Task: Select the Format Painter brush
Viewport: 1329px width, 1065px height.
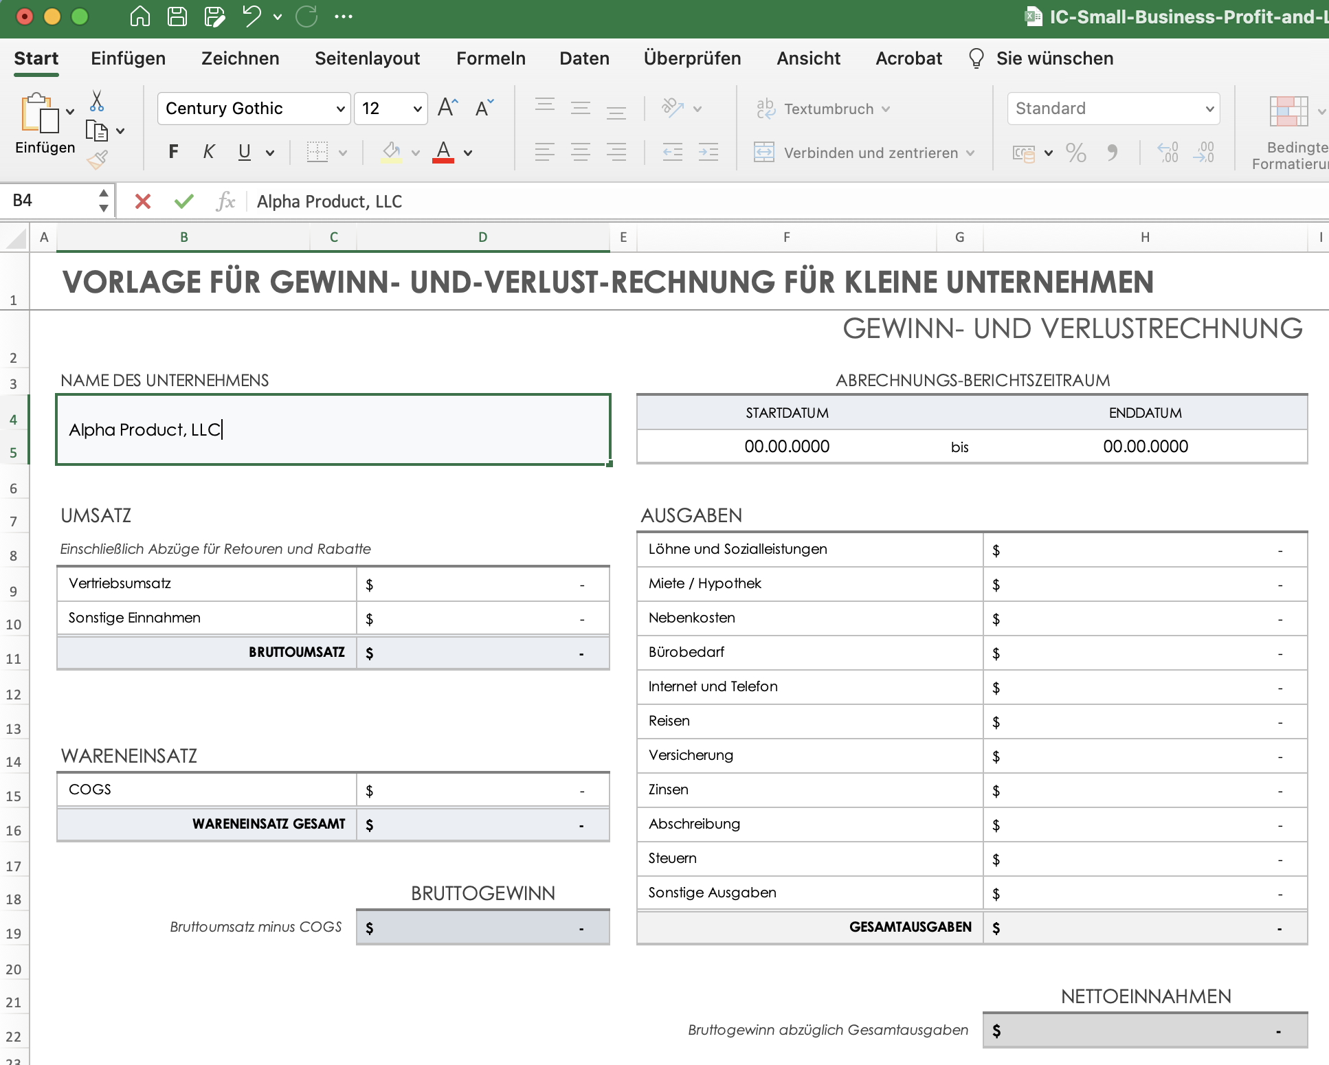Action: point(97,160)
